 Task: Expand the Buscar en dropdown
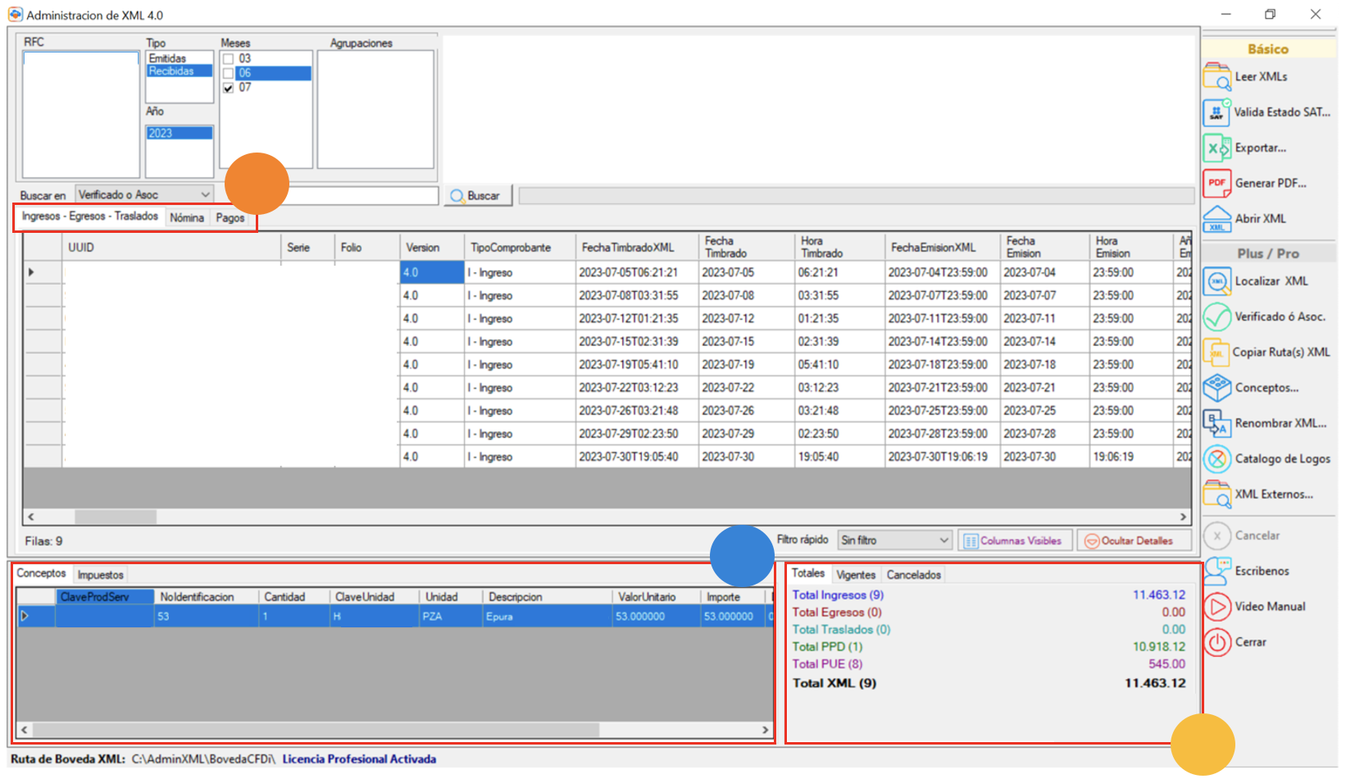[x=205, y=195]
